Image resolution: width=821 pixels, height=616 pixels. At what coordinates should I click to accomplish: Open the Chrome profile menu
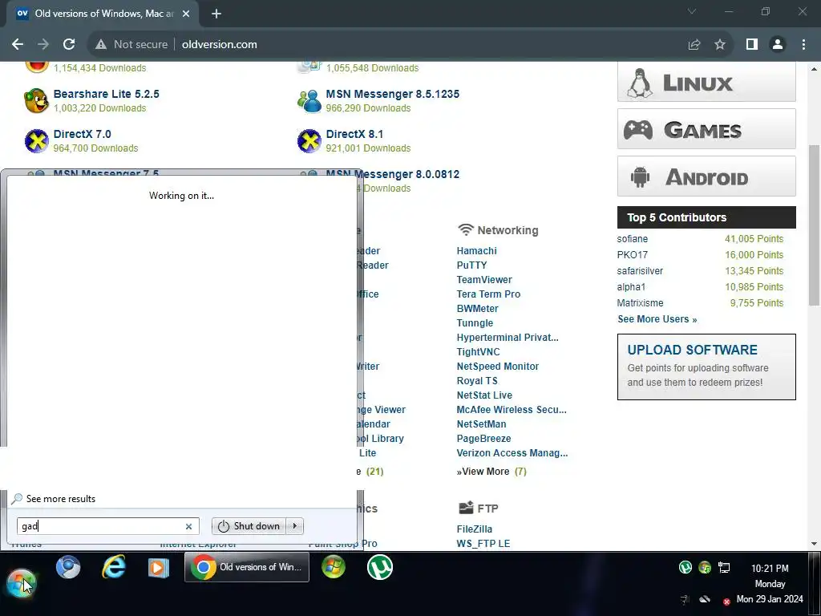(x=778, y=45)
